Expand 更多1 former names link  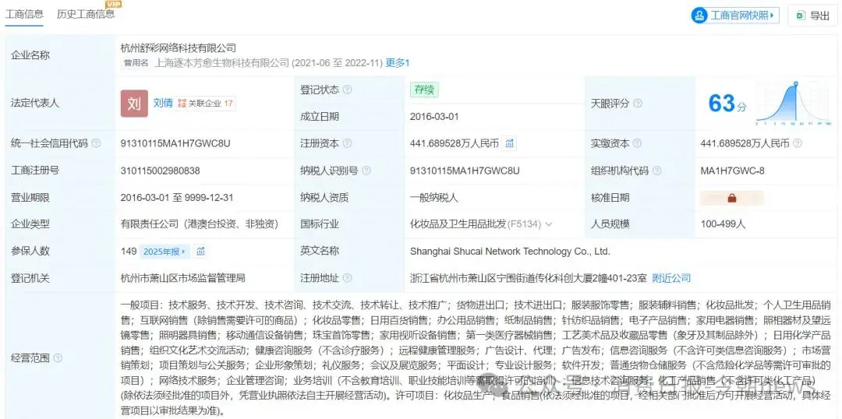tap(398, 63)
